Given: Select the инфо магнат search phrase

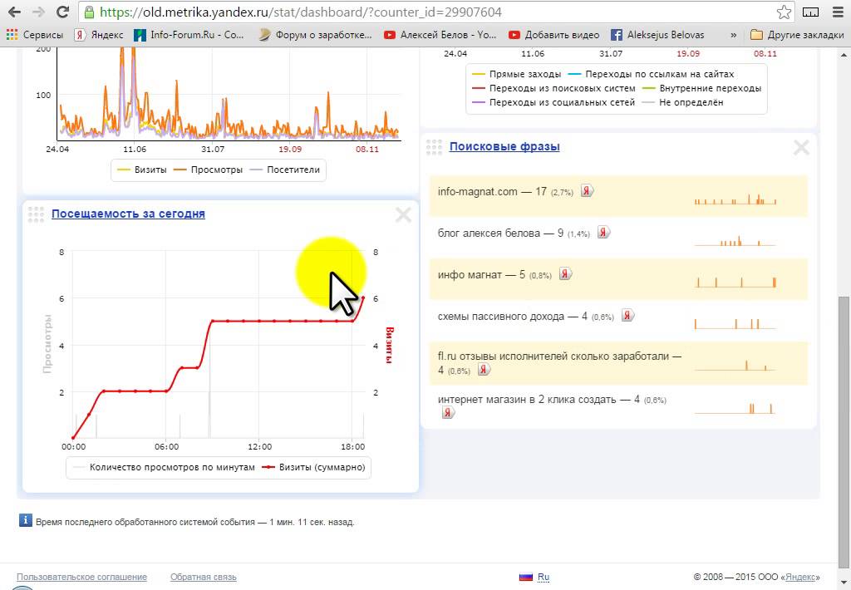Looking at the screenshot, I should pos(470,275).
